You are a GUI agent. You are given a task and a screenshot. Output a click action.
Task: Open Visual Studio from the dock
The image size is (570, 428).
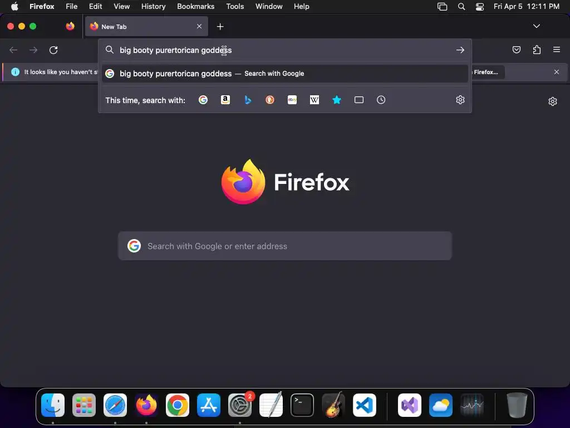click(x=410, y=405)
